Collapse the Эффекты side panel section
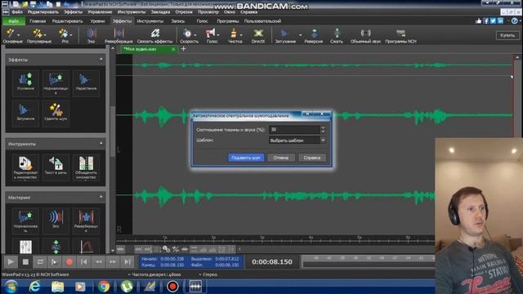Viewport: 523px width, 294px height. tap(101, 60)
